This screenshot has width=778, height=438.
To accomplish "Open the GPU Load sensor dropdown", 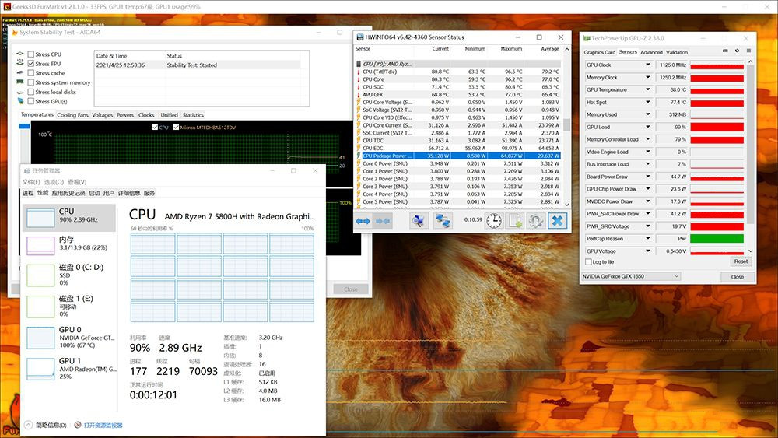I will pos(647,127).
